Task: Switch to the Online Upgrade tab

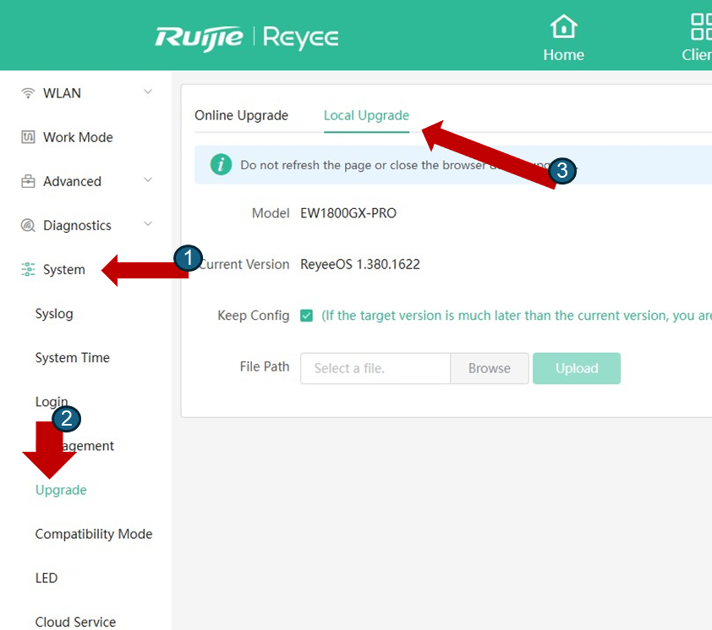Action: tap(241, 115)
